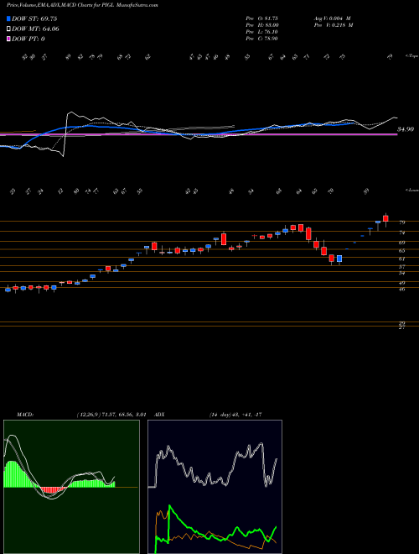This screenshot has width=419, height=554.
Task: Open the ADX indicator chart panel
Action: coord(215,487)
